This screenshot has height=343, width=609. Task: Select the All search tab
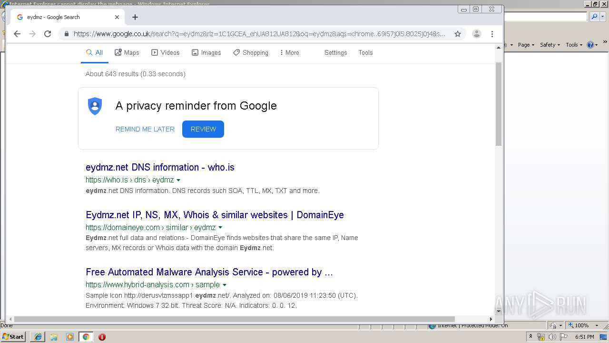(94, 52)
